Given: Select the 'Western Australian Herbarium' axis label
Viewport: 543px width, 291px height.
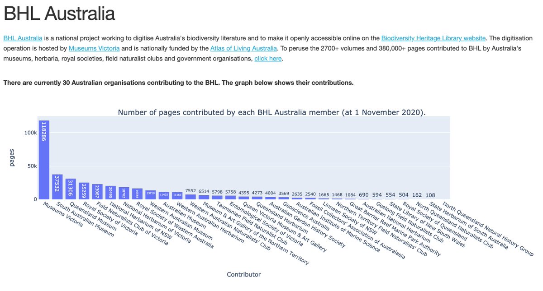Looking at the screenshot, I should [210, 223].
